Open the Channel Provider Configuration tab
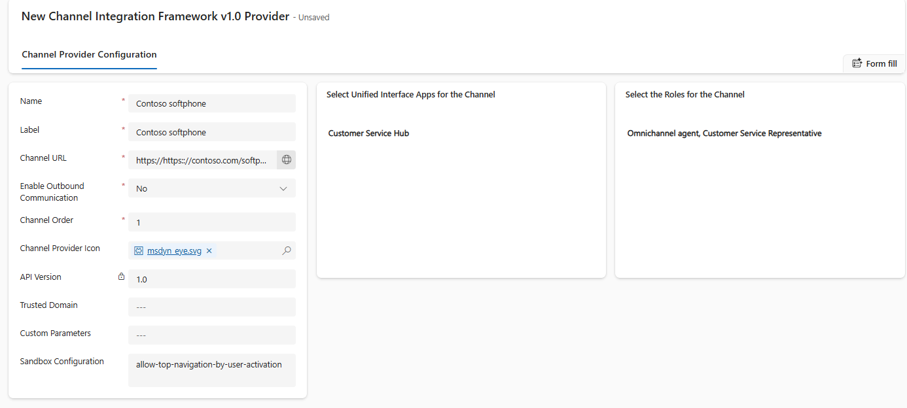The width and height of the screenshot is (907, 408). (89, 54)
